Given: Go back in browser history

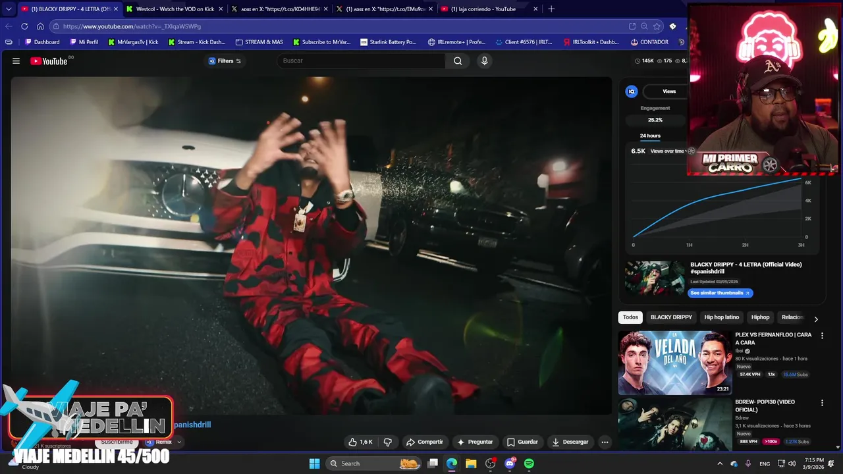Looking at the screenshot, I should click(9, 26).
